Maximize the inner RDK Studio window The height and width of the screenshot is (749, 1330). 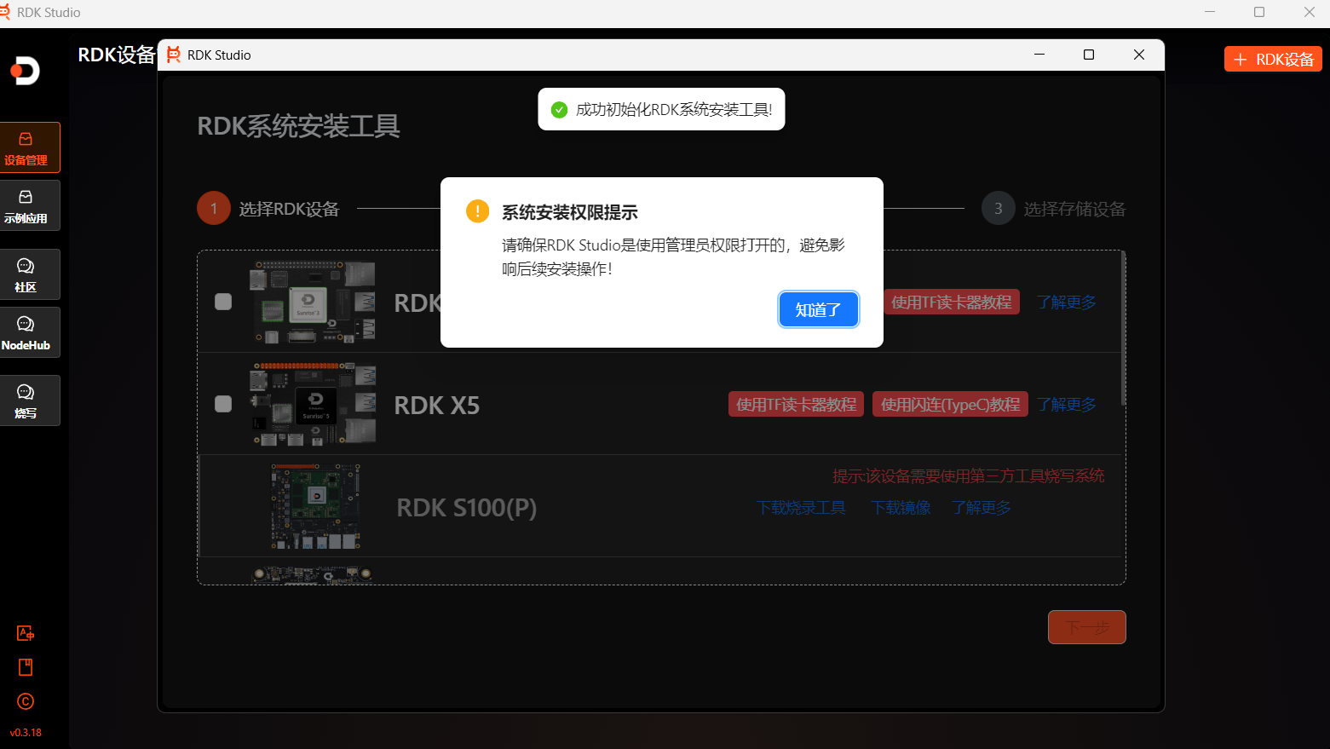coord(1089,55)
